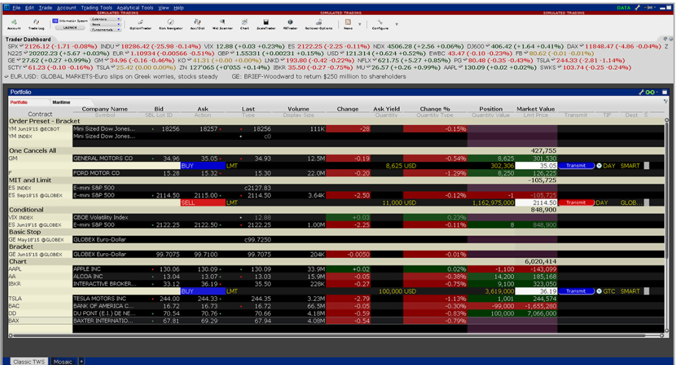Click the Portfolio panel green link toggle
676x365 pixels.
tap(649, 92)
